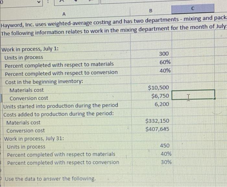Click 'Cost in the beginning inventory:' cell
227x187 pixels.
tap(44, 82)
